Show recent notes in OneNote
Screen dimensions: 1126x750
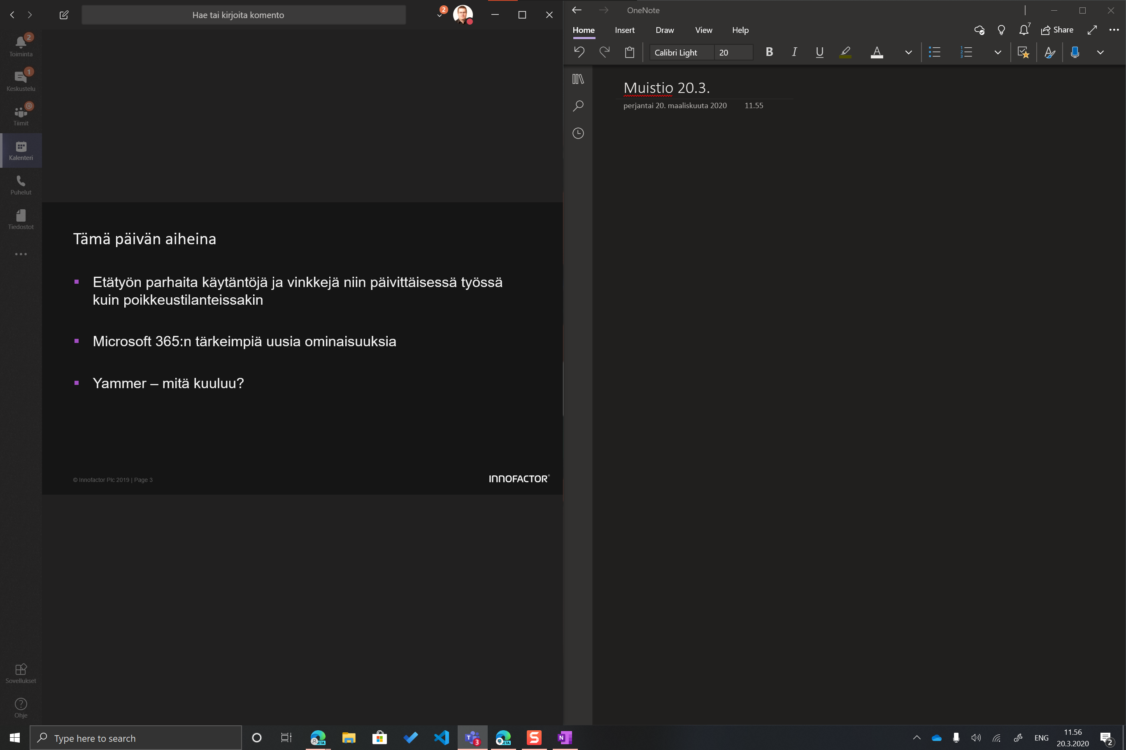(x=578, y=134)
